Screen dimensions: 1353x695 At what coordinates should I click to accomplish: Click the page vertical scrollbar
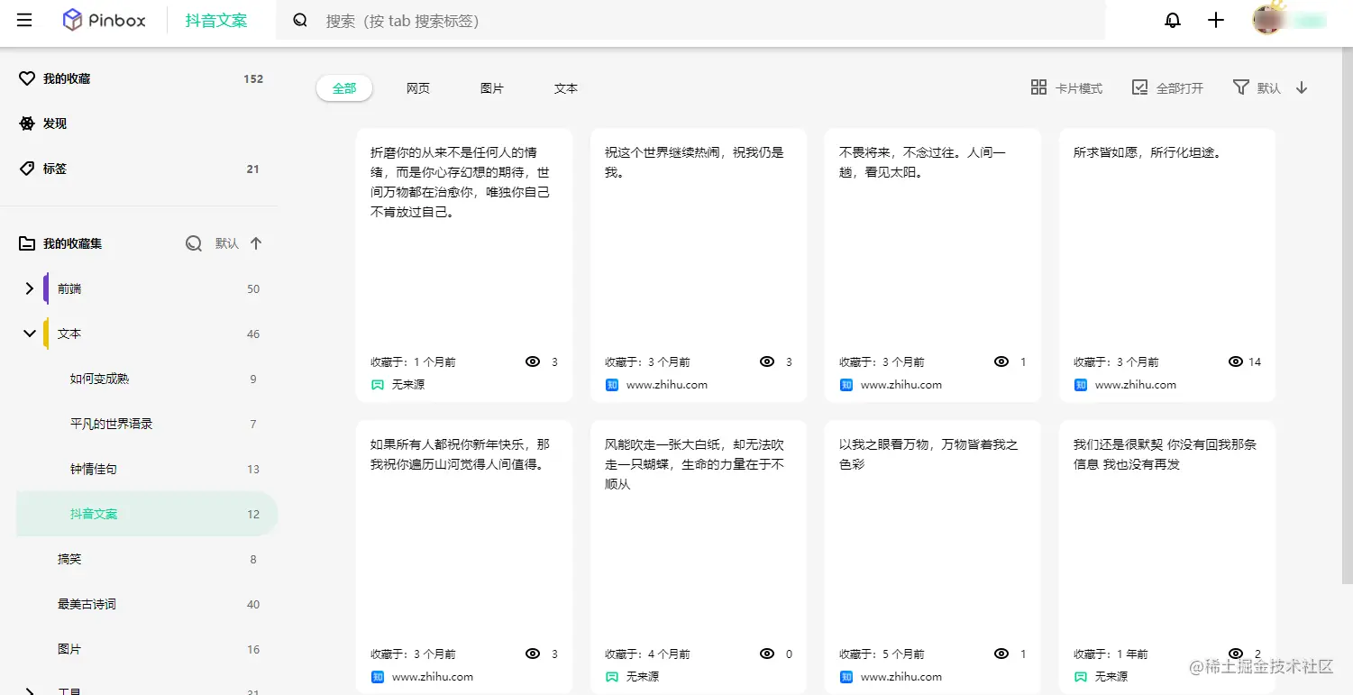(1348, 315)
